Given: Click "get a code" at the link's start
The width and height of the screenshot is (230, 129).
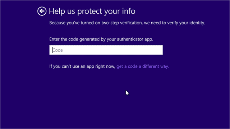Looking at the screenshot, I should coord(127,66).
